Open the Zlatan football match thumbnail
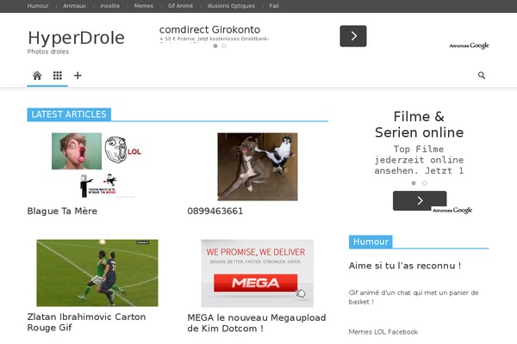Screen dimensions: 517x344 tap(97, 273)
